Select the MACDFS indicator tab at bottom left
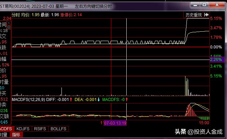227x139 pixels. 7,129
